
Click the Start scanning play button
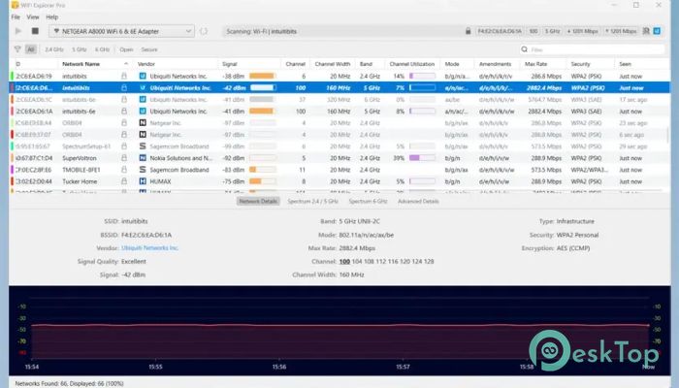pos(18,31)
